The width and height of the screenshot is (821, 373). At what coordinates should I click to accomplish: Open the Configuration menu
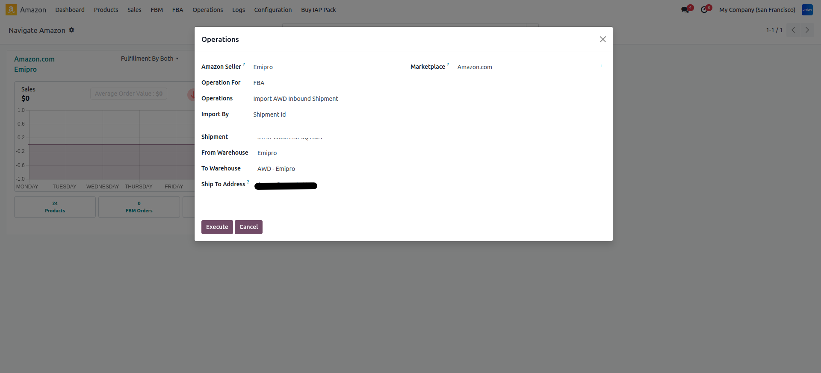273,10
